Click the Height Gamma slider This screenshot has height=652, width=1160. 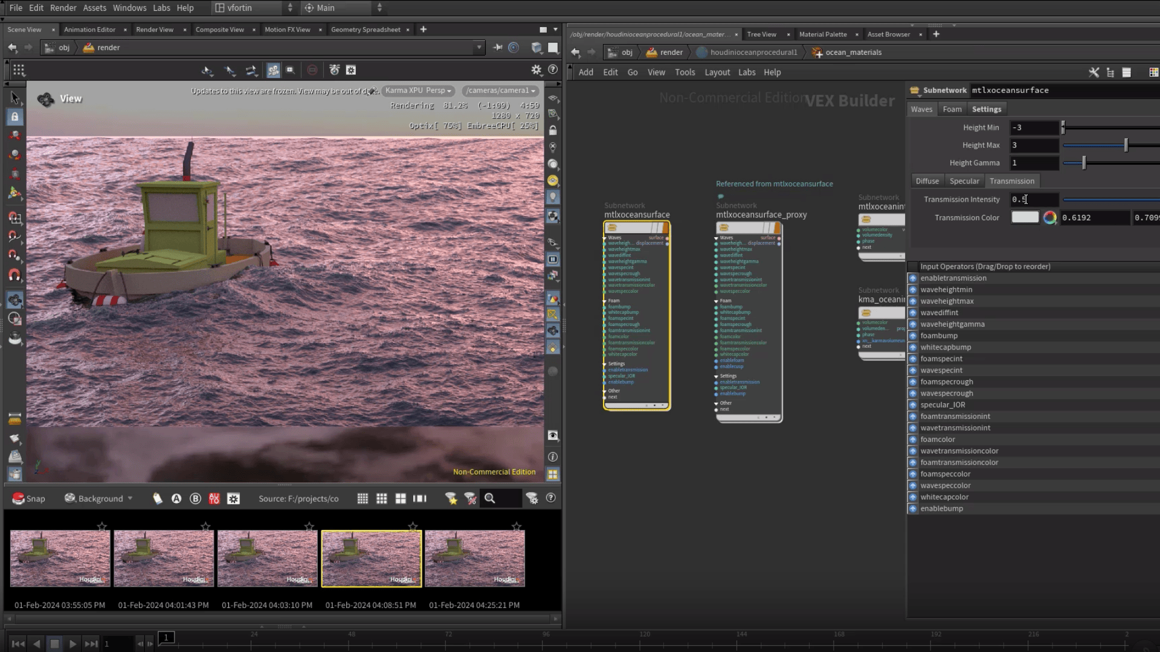pos(1110,163)
